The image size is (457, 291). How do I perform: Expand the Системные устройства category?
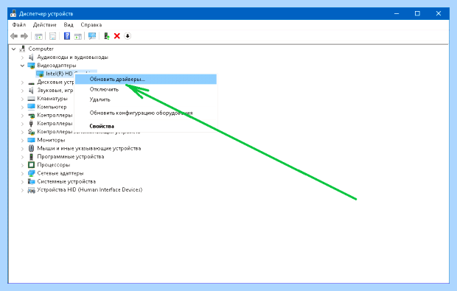point(22,182)
